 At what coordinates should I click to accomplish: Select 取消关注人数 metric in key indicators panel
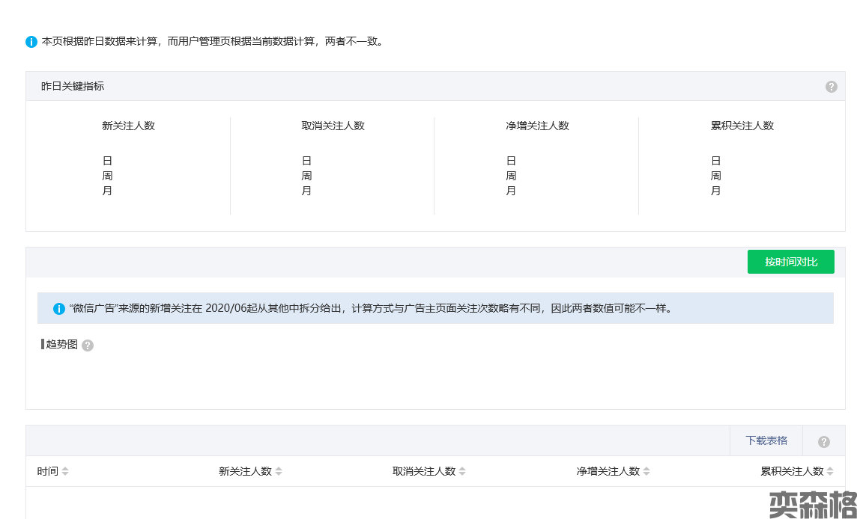pyautogui.click(x=333, y=126)
